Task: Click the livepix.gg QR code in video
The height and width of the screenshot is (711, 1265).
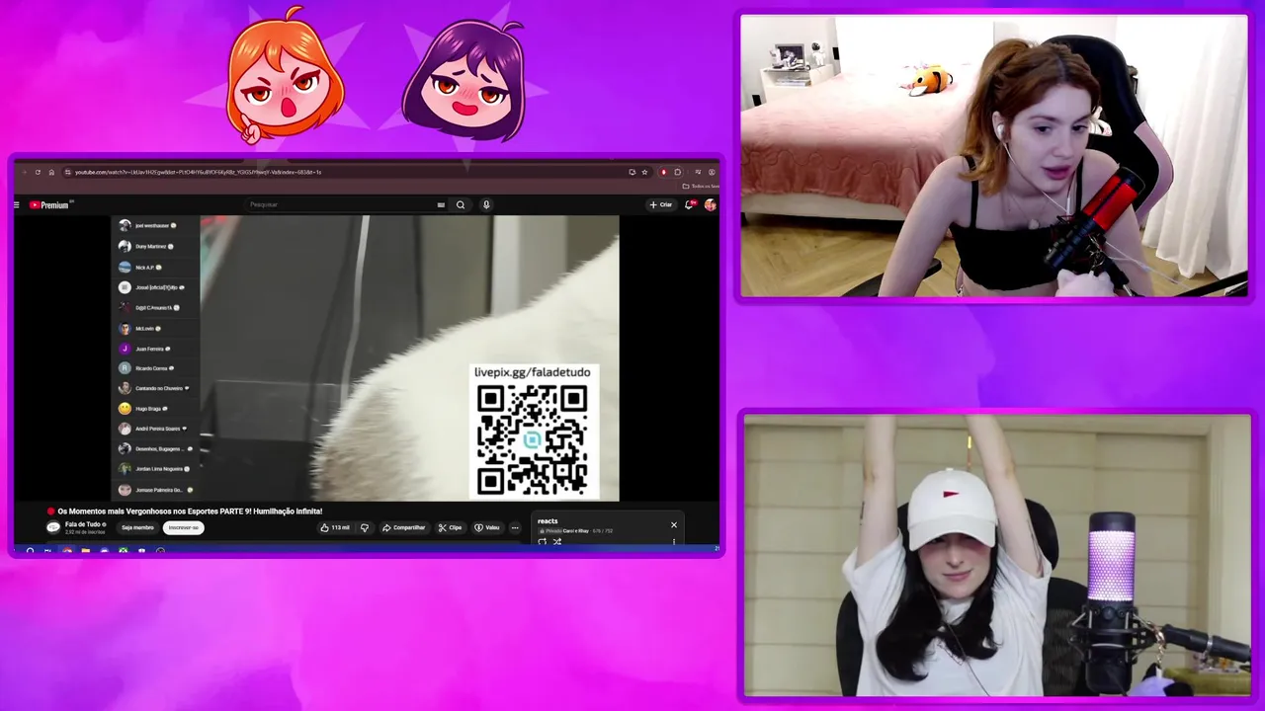Action: point(533,440)
